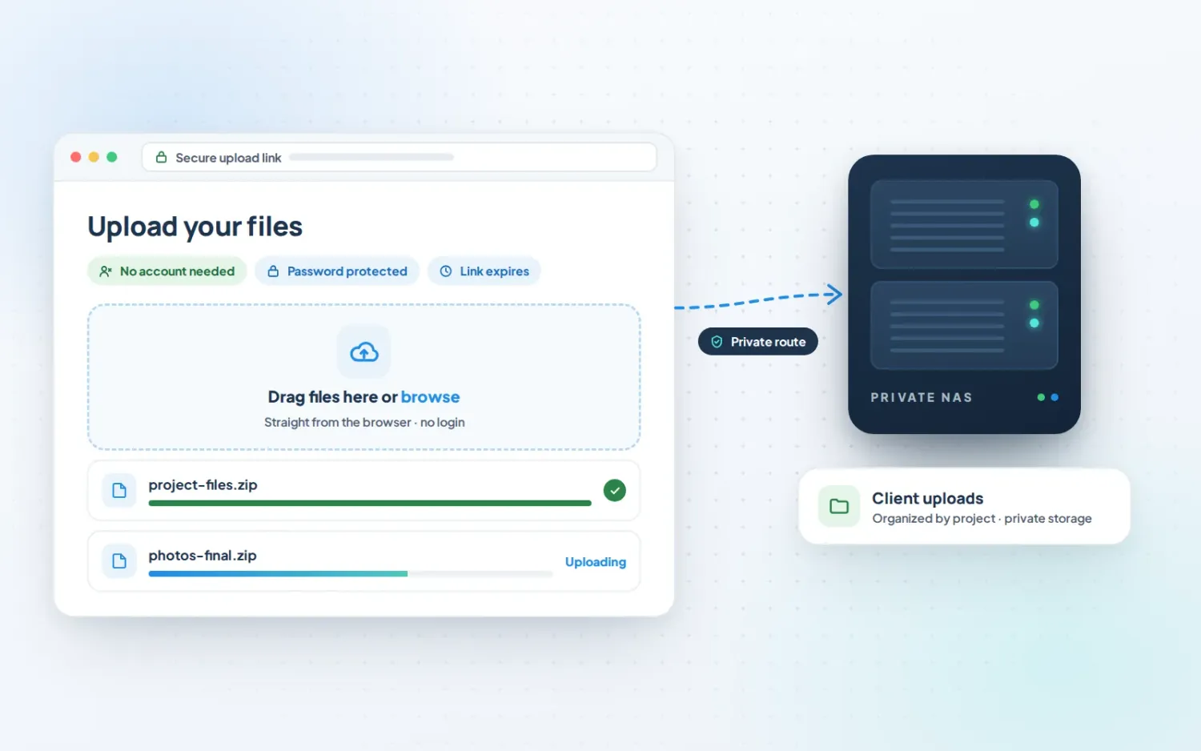1201x751 pixels.
Task: Click the project-files.zip green progress bar
Action: (x=370, y=503)
